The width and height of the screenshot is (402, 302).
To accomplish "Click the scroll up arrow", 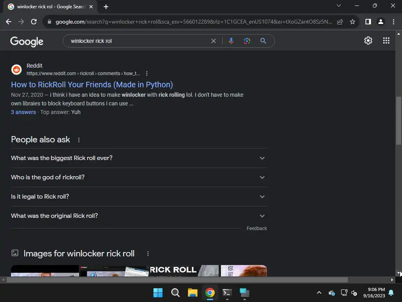I will click(x=398, y=34).
